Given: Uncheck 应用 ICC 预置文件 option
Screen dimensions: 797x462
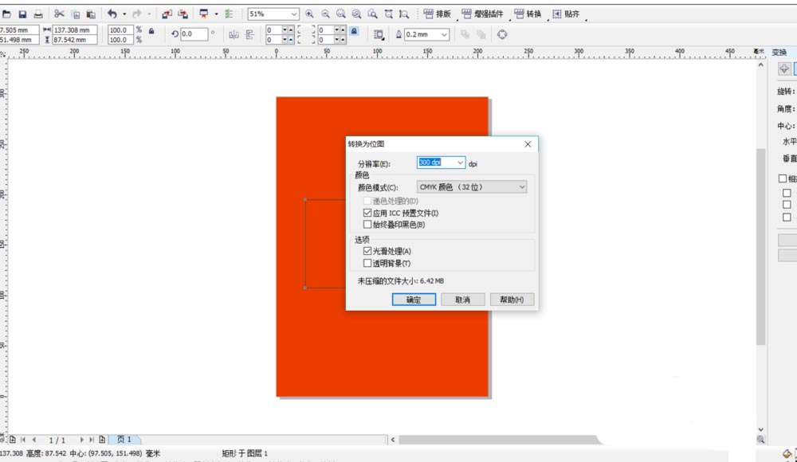Looking at the screenshot, I should click(x=367, y=213).
